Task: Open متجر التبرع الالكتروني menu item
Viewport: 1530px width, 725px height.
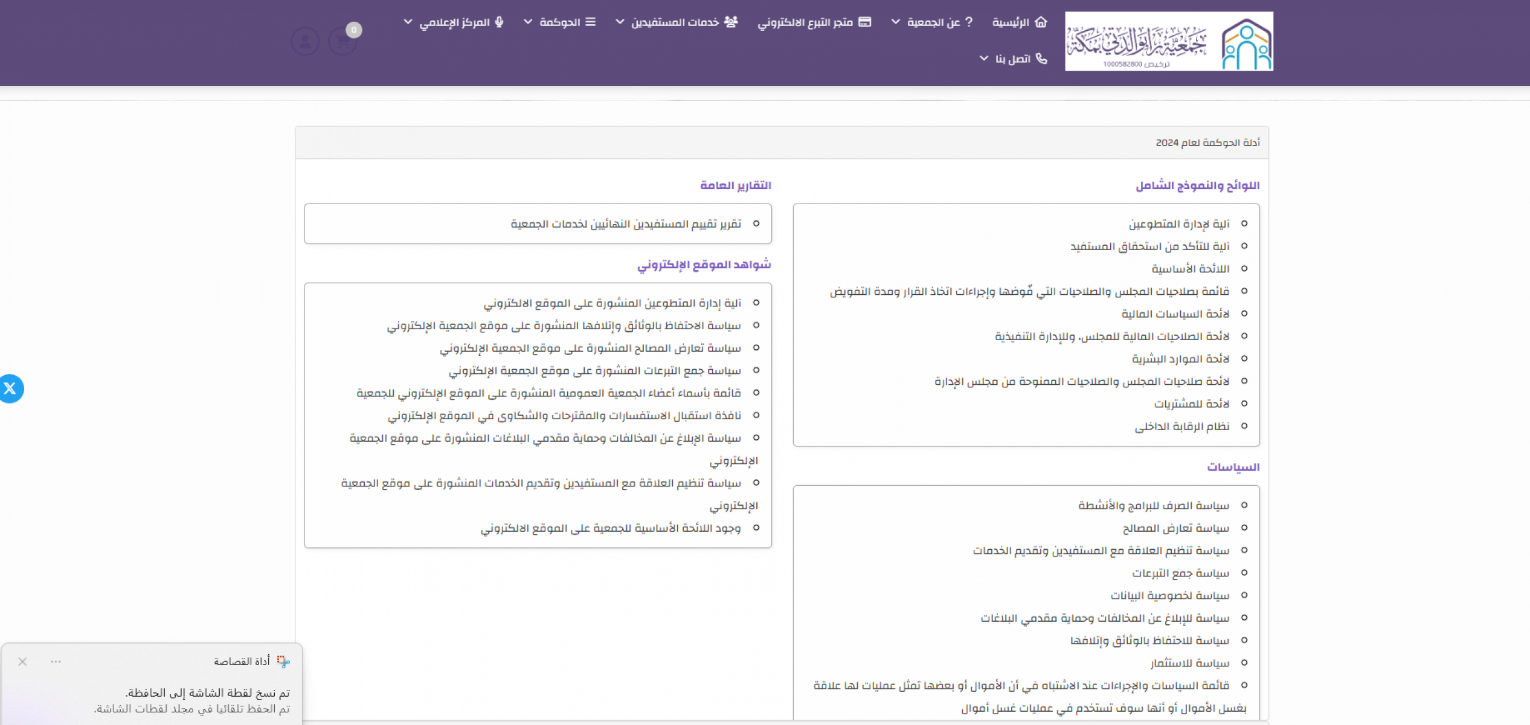Action: pyautogui.click(x=805, y=22)
